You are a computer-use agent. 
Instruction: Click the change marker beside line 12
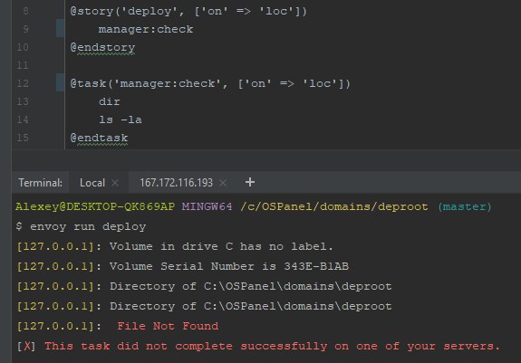(x=60, y=82)
